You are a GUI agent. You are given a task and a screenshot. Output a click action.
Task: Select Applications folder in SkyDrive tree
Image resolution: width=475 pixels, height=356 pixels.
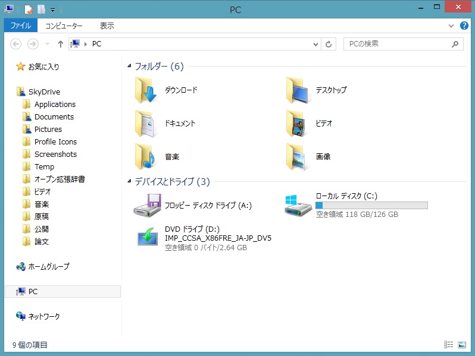(x=55, y=105)
